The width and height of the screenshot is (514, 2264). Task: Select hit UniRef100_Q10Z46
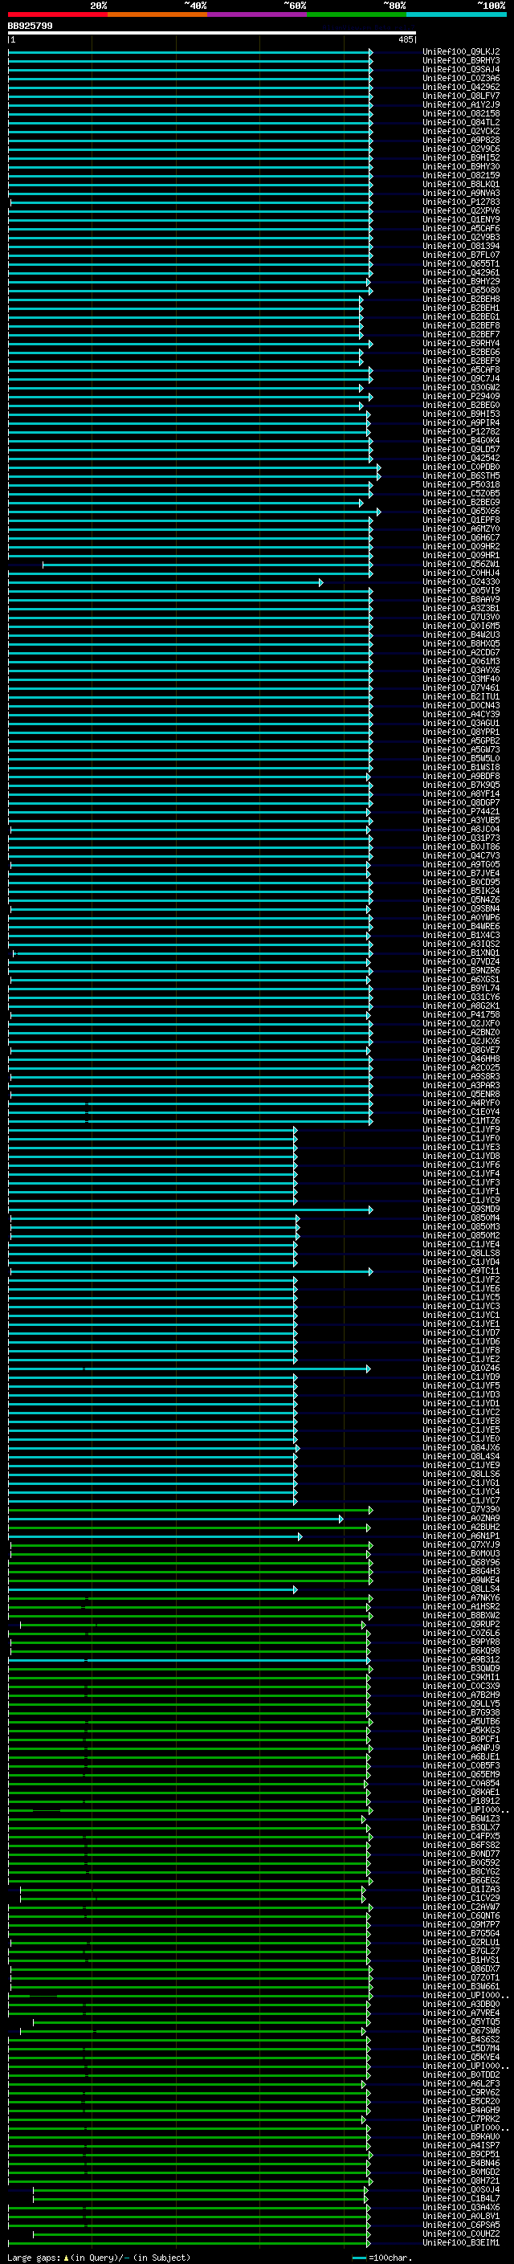click(461, 1369)
